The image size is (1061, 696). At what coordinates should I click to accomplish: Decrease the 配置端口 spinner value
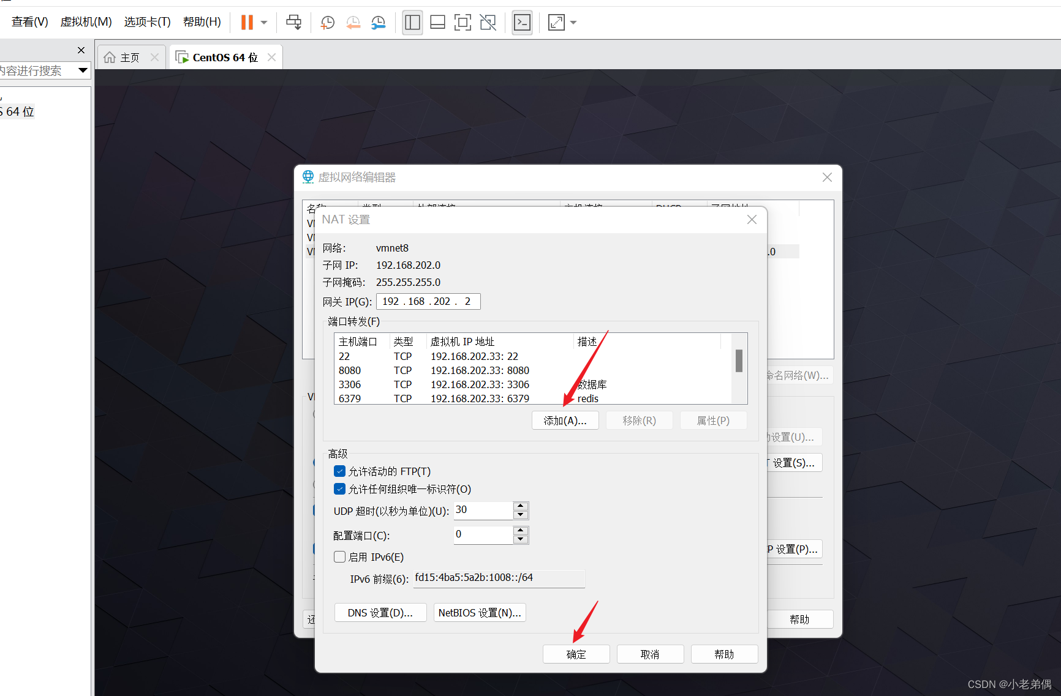(x=521, y=539)
